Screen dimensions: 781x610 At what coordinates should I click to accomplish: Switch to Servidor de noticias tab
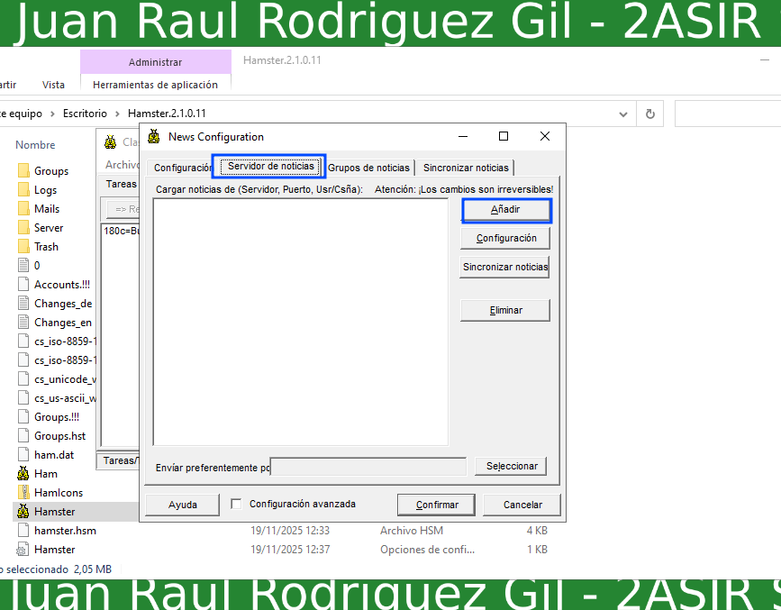click(270, 166)
